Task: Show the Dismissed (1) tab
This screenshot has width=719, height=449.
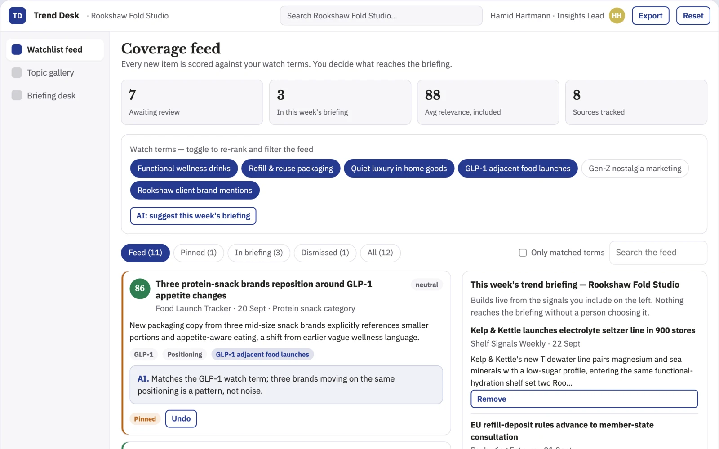Action: point(325,253)
